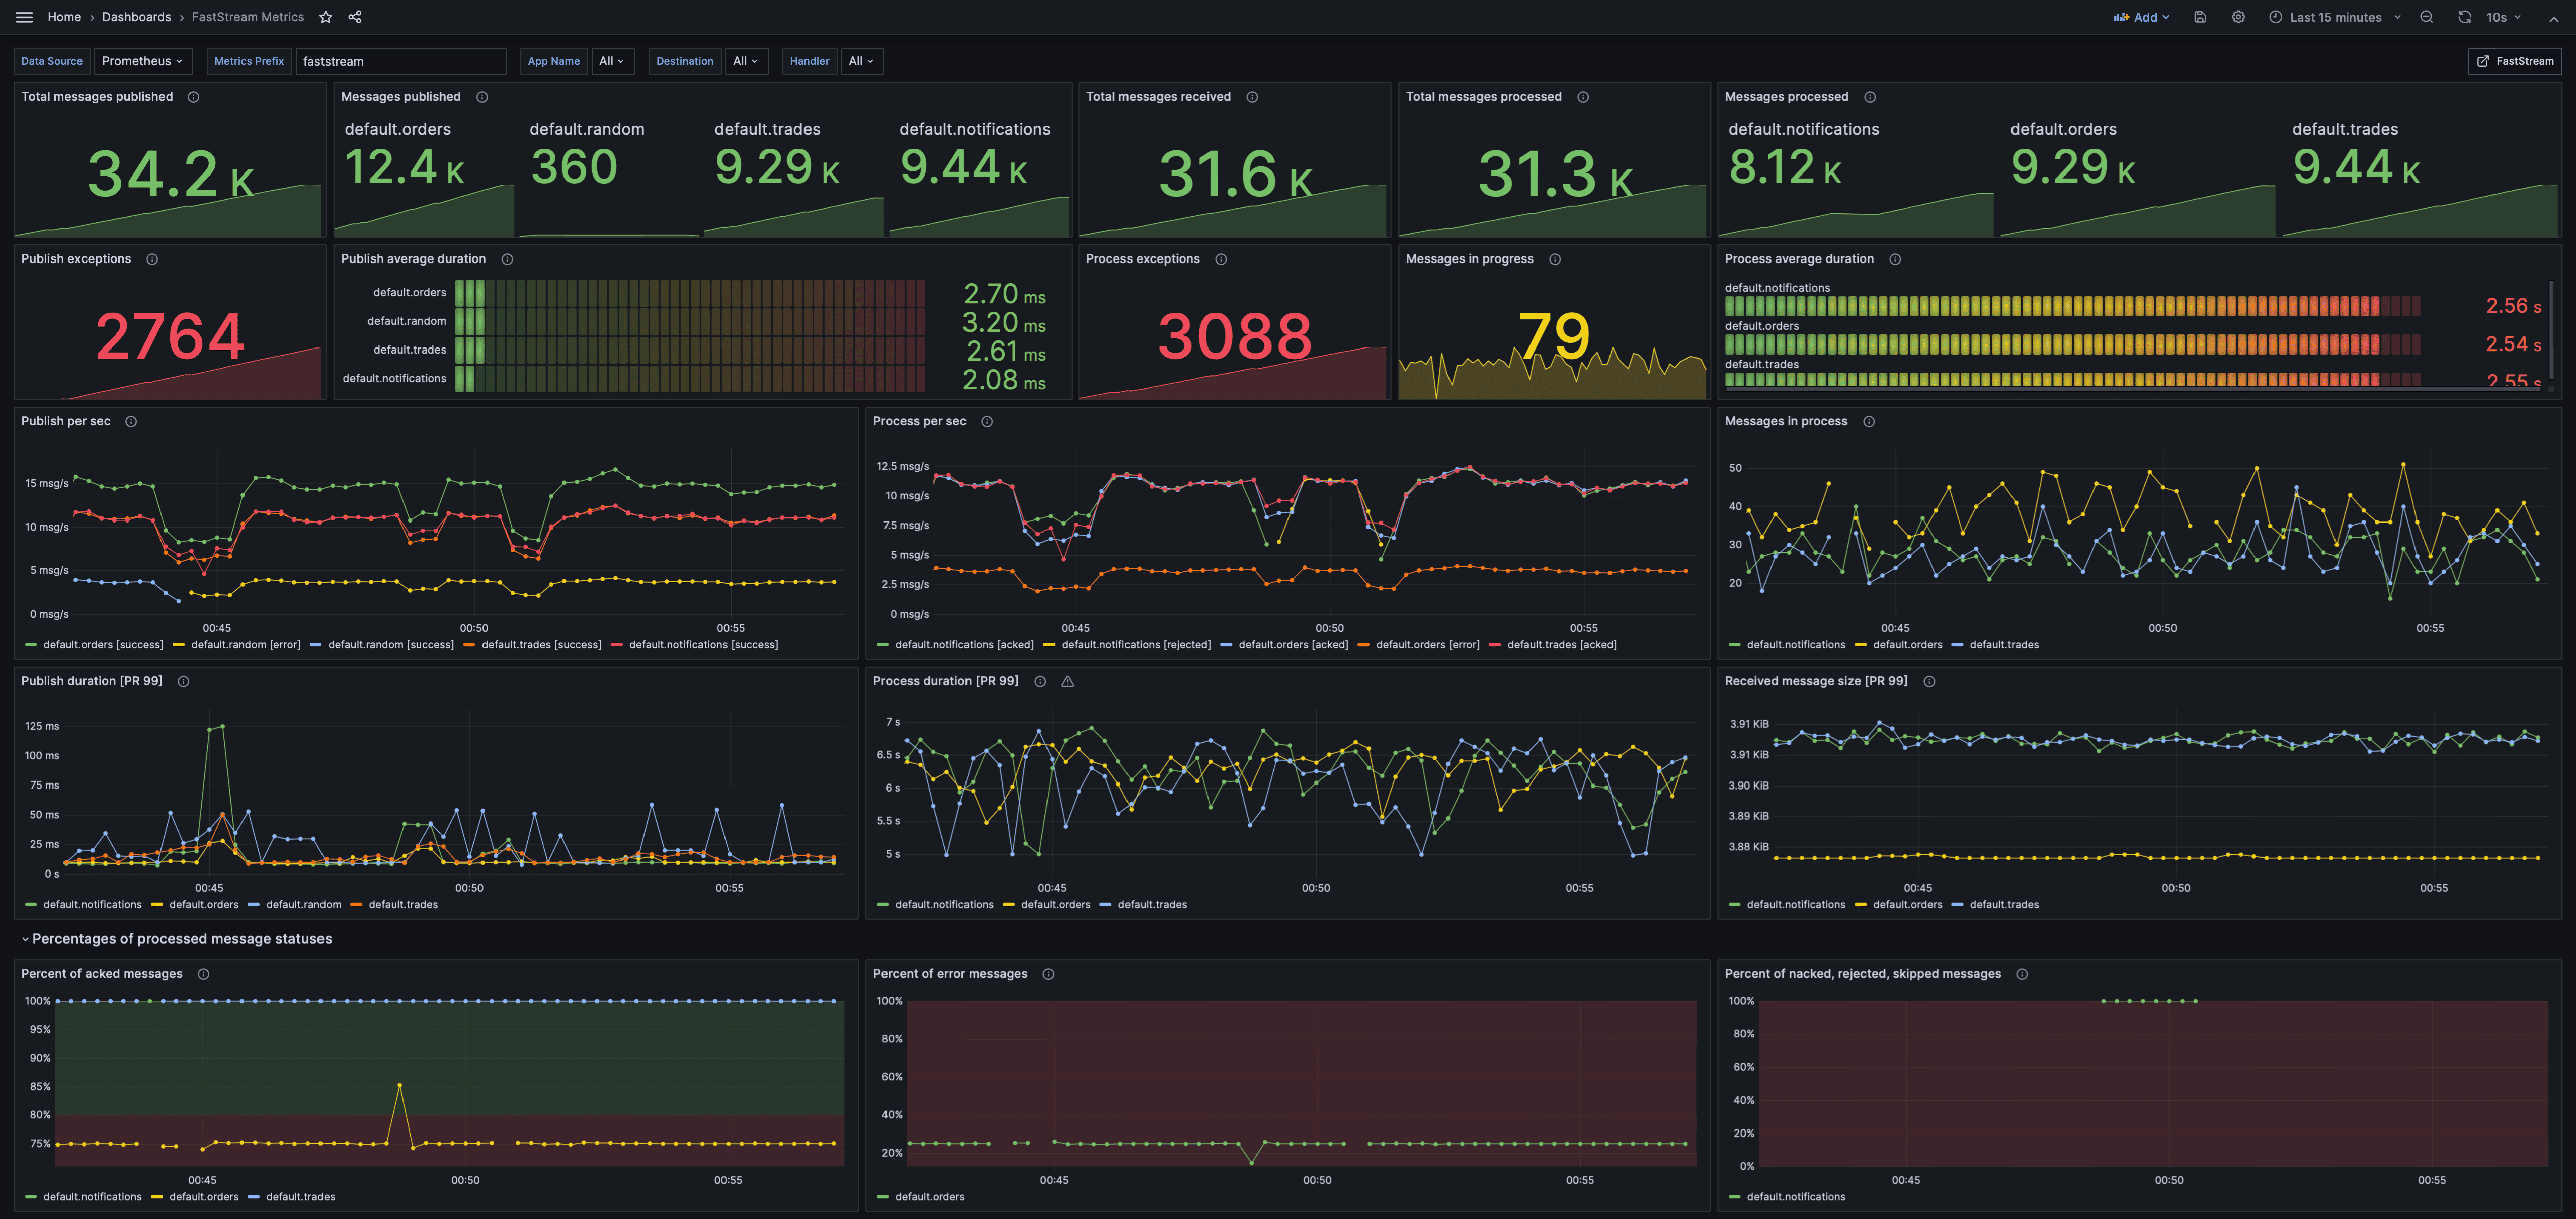This screenshot has height=1219, width=2576.
Task: Open the Add menu in toolbar
Action: tap(2141, 17)
